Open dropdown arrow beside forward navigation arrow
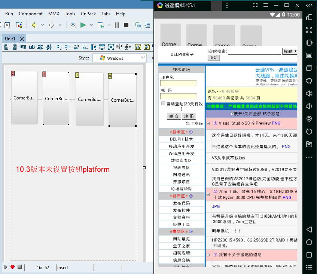Screen dimensions: 317x274 [60, 25]
